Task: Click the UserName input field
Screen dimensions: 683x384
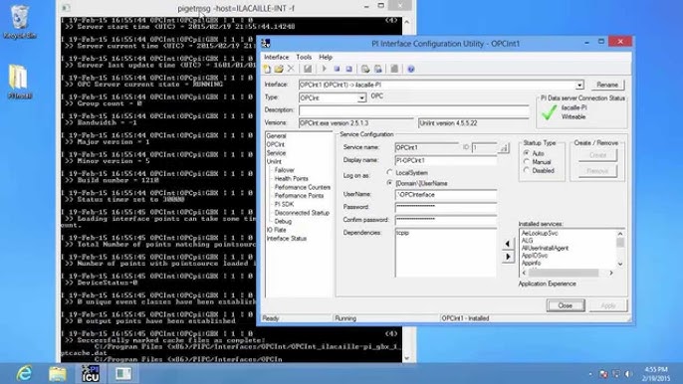Action: 446,195
